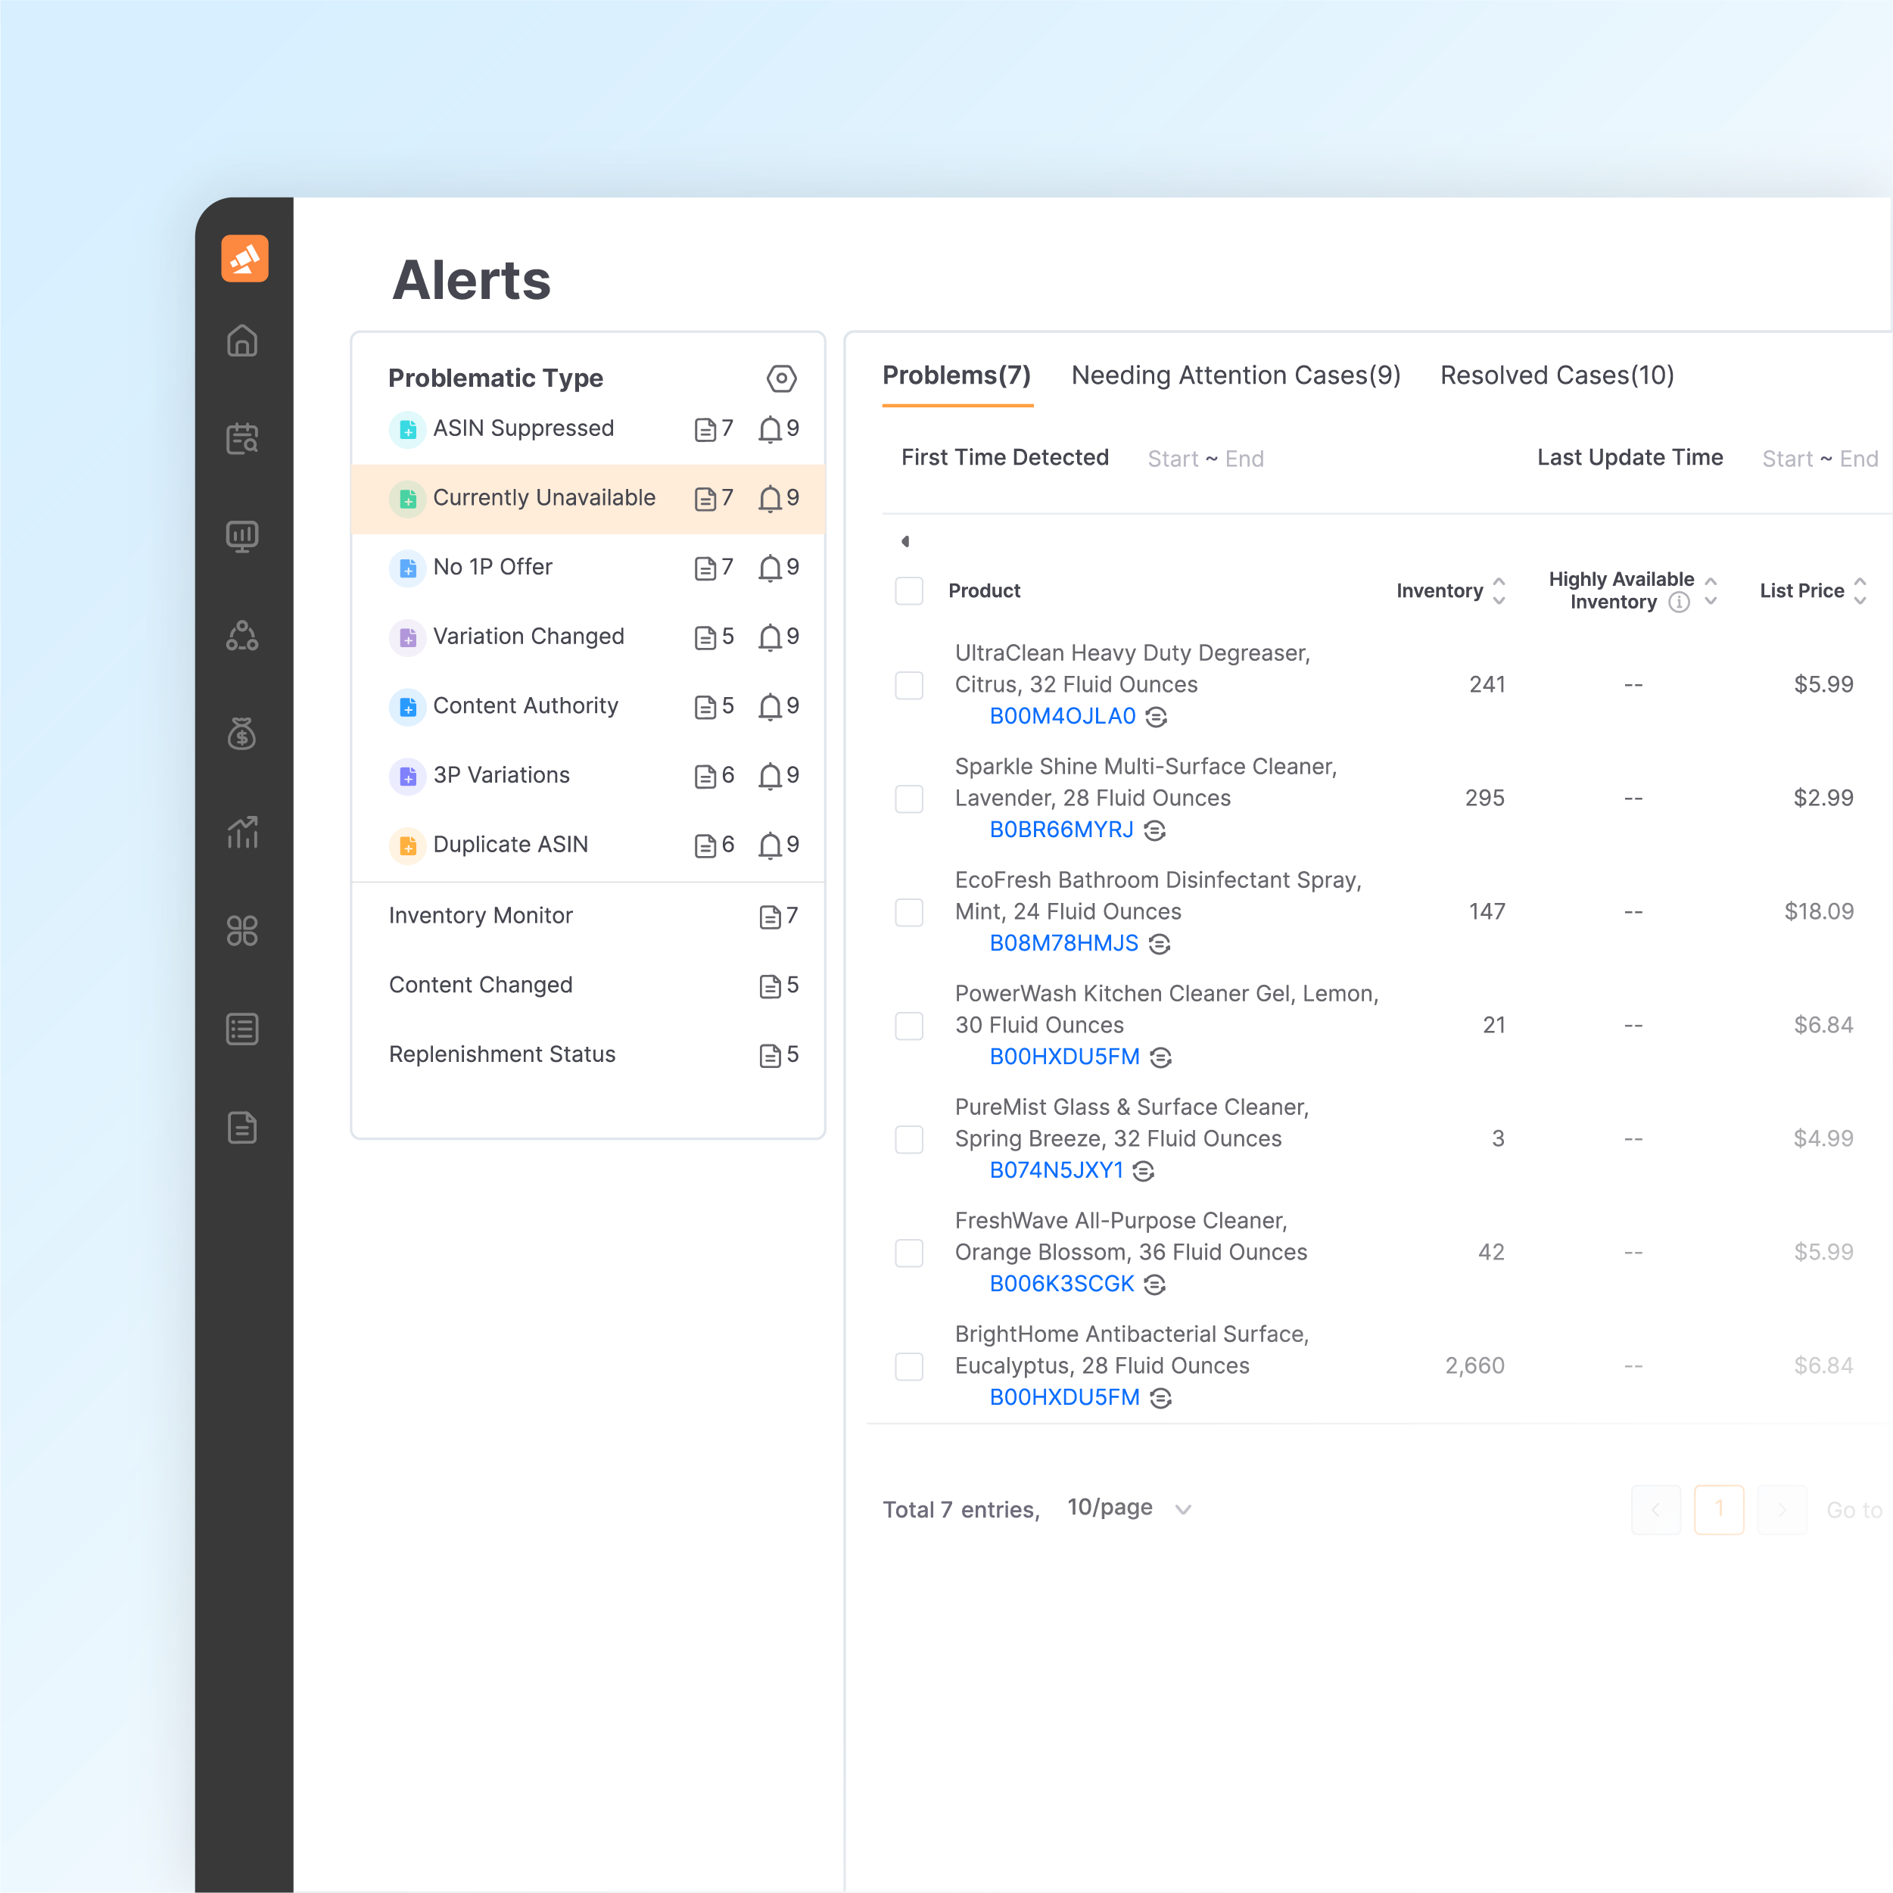
Task: Open the monitor chart sidebar icon
Action: [x=242, y=536]
